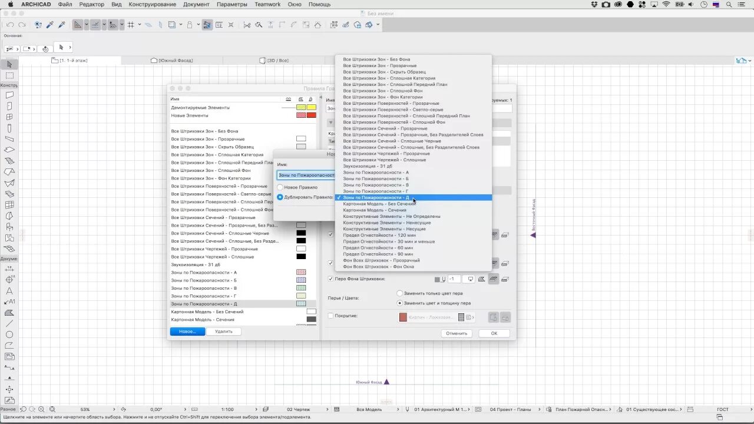Viewport: 754px width, 424px height.
Task: Toggle the grid display icon in the toolbar
Action: coord(131,25)
